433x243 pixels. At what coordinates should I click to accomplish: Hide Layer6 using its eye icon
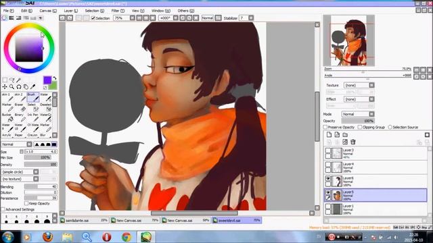tap(327, 178)
